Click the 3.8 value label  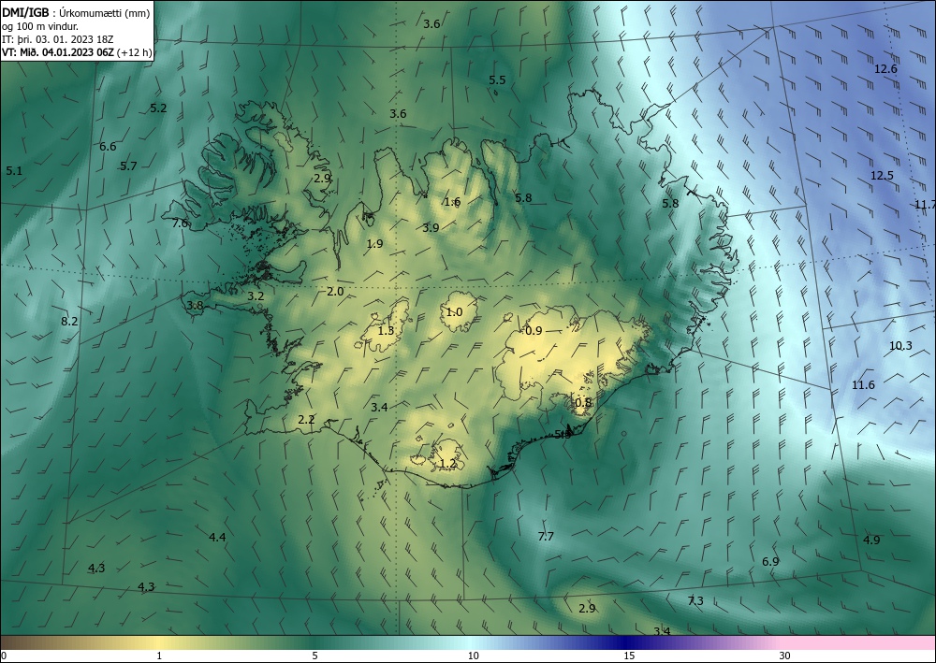[x=195, y=305]
